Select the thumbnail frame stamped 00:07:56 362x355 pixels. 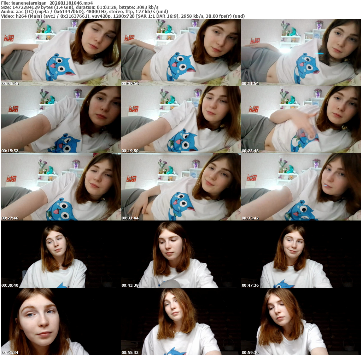point(181,52)
